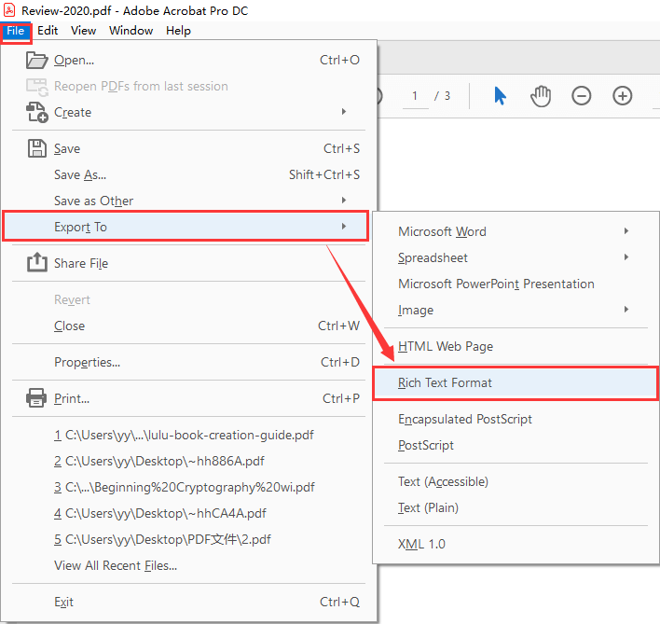The width and height of the screenshot is (660, 624).
Task: Click the current page number field
Action: click(415, 96)
